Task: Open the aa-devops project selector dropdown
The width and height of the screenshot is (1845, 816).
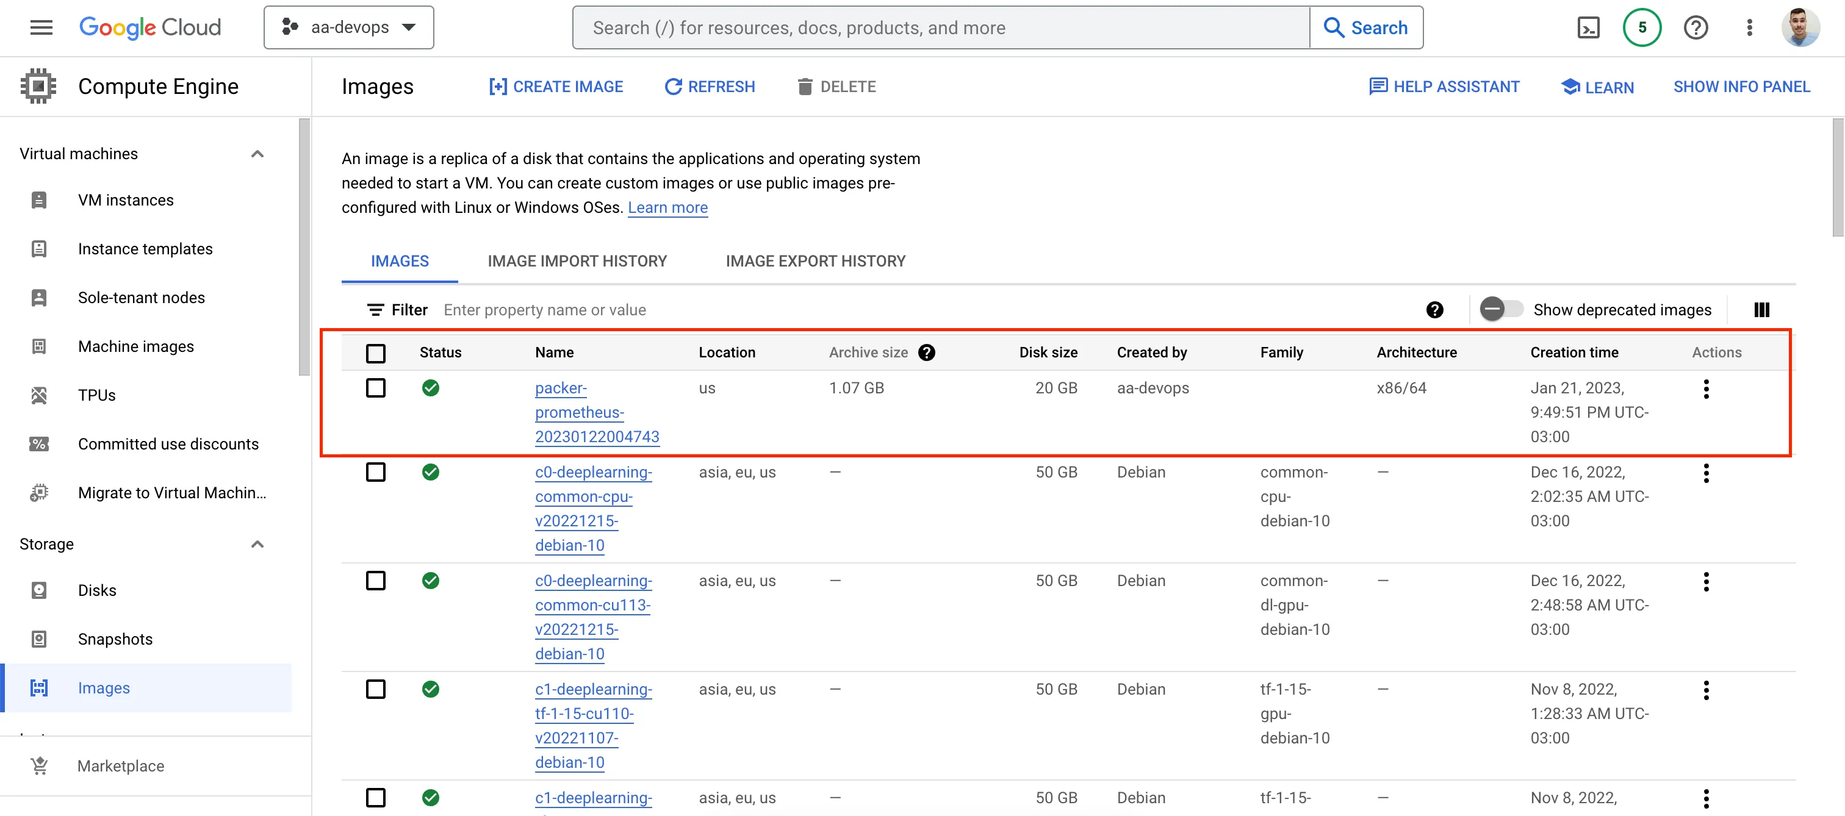Action: tap(349, 27)
